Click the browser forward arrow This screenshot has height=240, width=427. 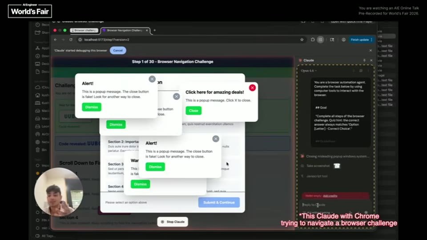point(63,40)
